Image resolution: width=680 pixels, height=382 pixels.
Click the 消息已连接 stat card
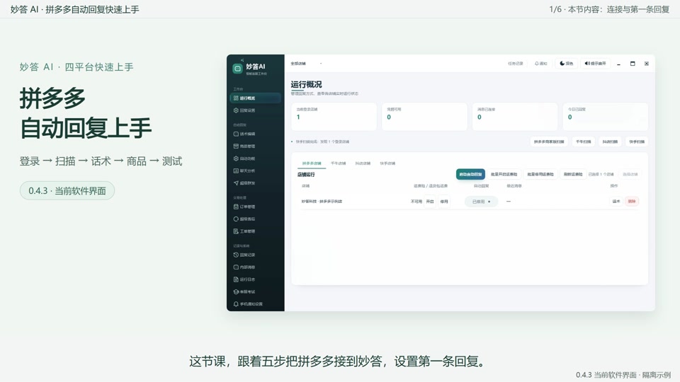pyautogui.click(x=515, y=117)
